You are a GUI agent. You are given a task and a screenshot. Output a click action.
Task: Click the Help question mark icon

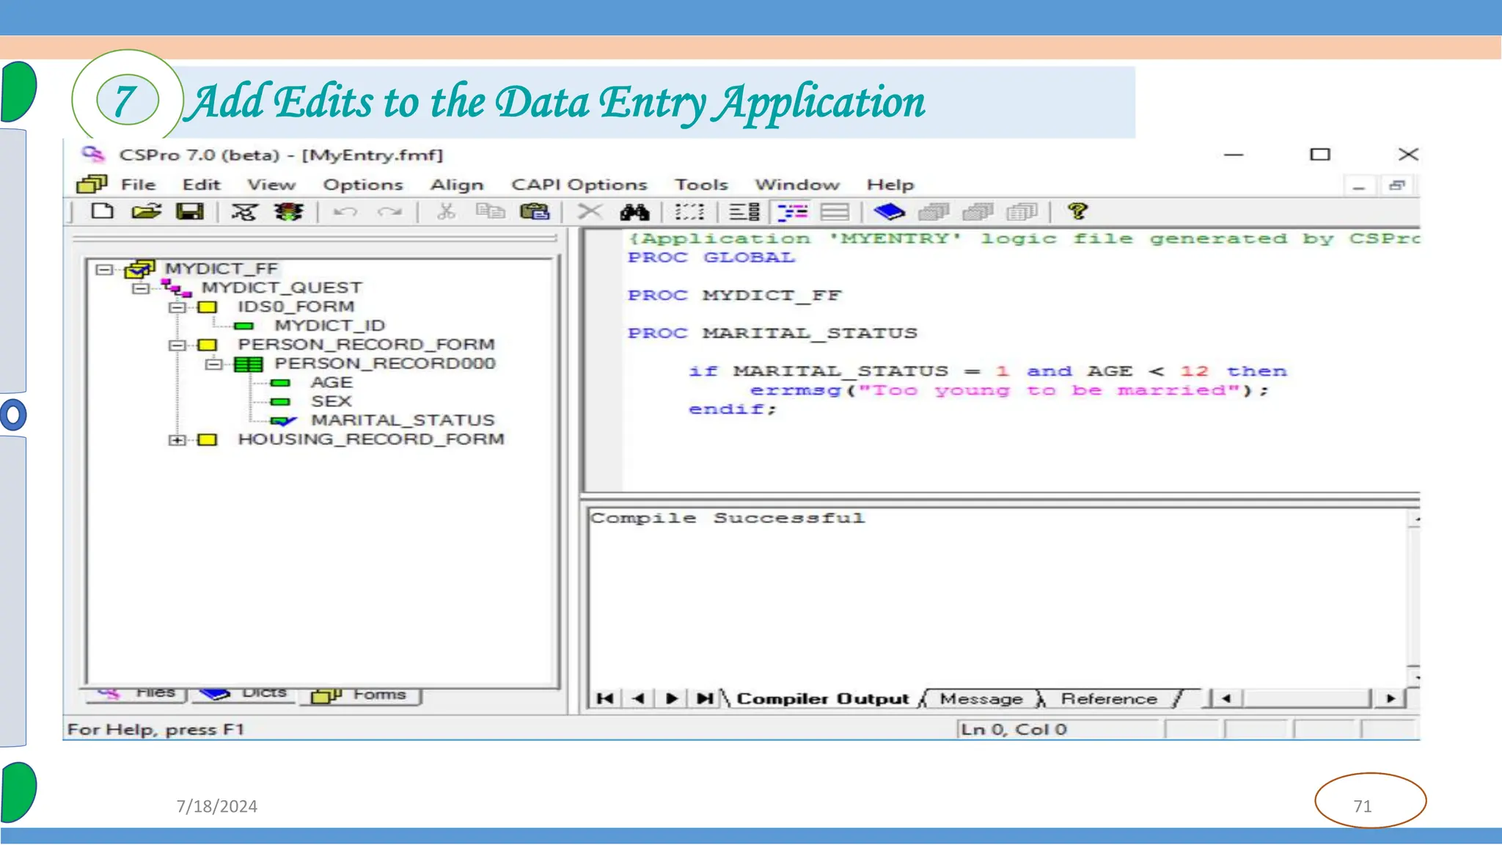point(1077,212)
